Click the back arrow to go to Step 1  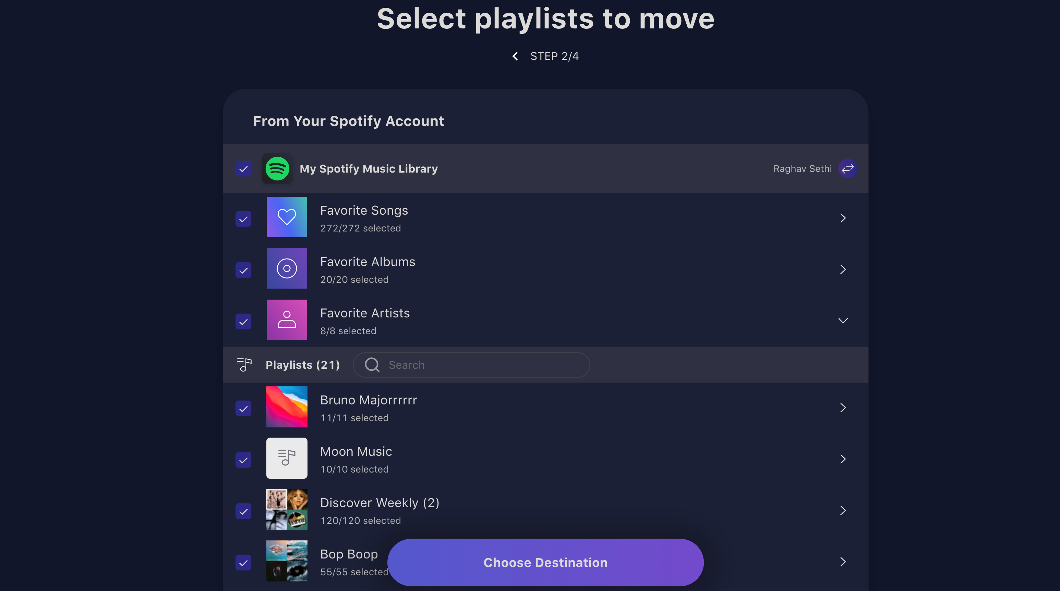point(516,56)
